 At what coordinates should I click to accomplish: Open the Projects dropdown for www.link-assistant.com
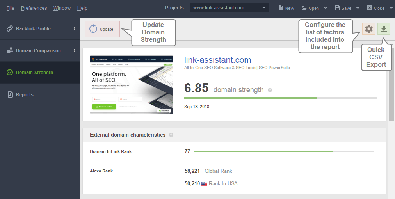(229, 7)
